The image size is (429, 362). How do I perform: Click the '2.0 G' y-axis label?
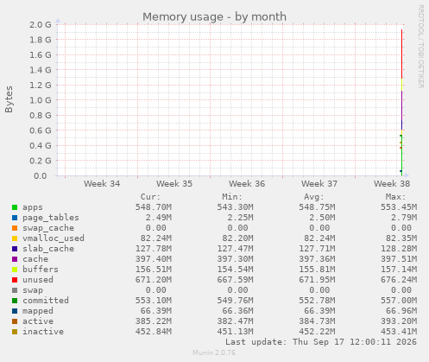click(x=41, y=24)
